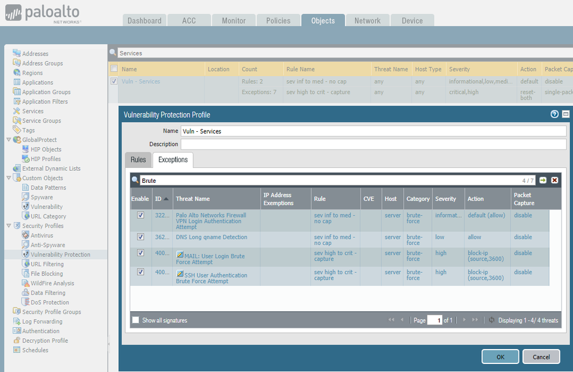The height and width of the screenshot is (372, 573).
Task: Open Palo Alto Networks Firewall VPN Login threat
Action: (x=211, y=221)
